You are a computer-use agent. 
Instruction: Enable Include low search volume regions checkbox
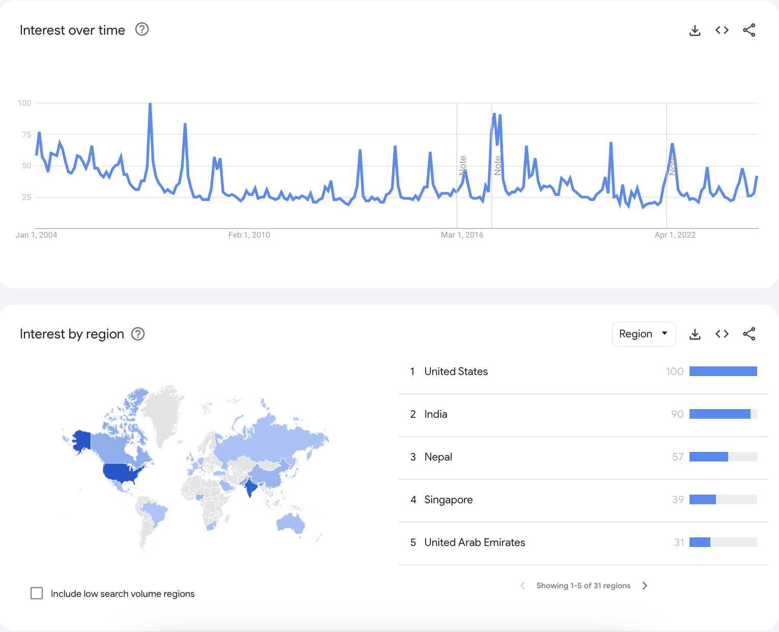click(37, 593)
